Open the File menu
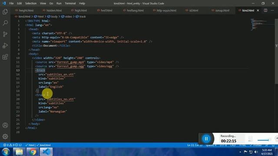This screenshot has width=278, height=156. 11,3
